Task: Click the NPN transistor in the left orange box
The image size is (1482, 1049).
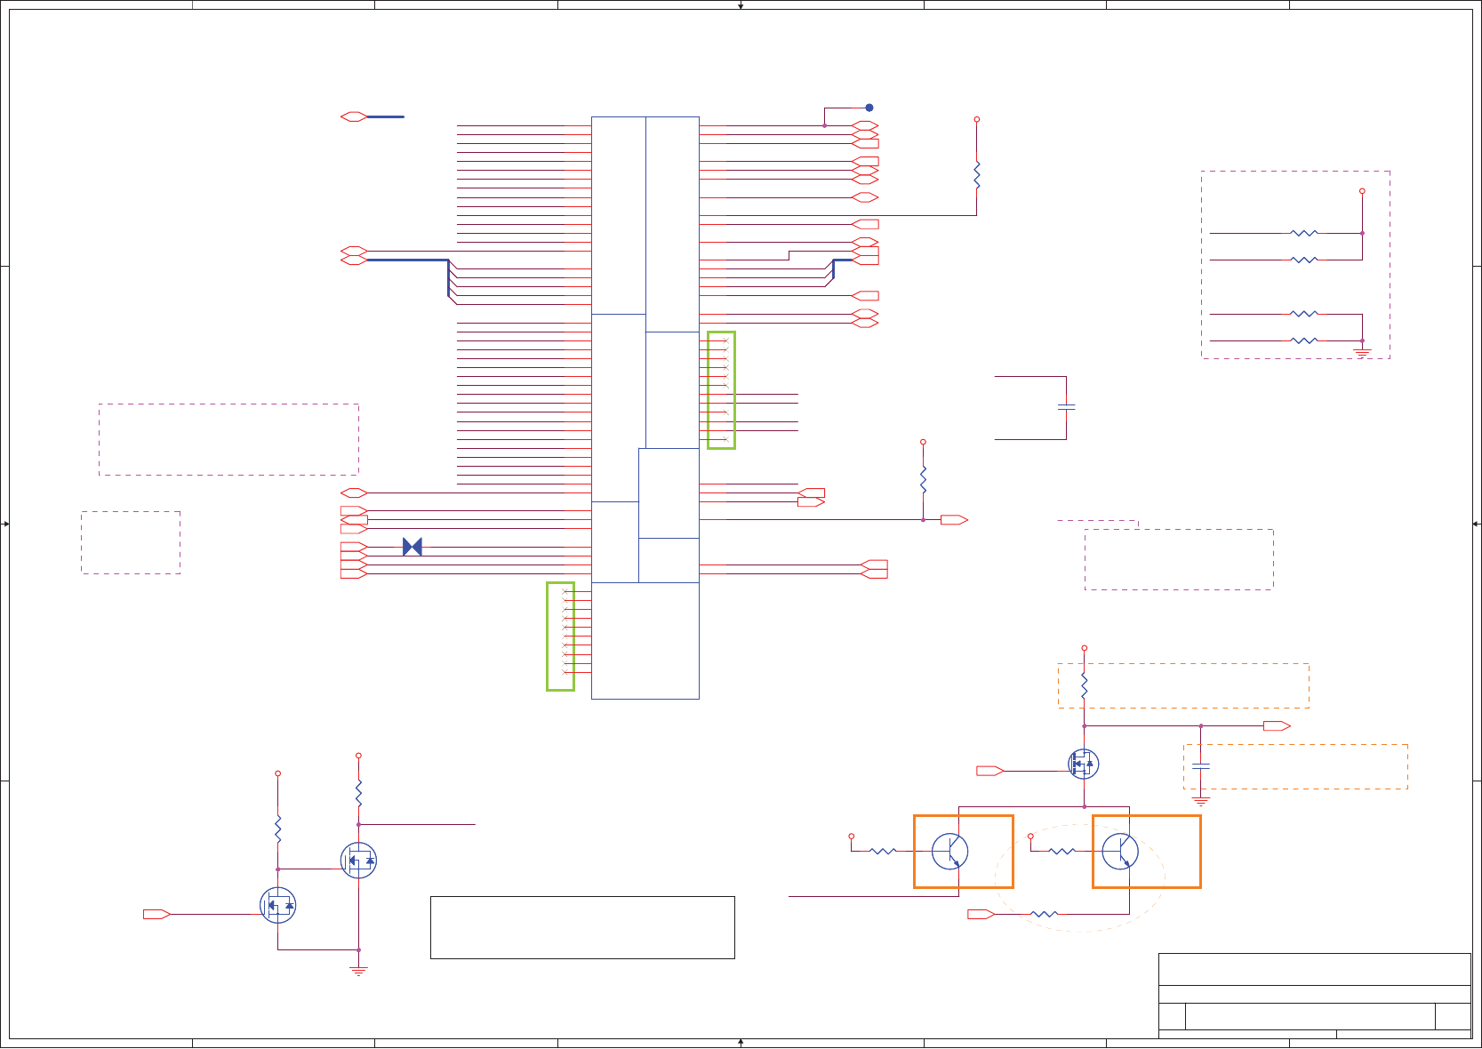Action: coord(950,851)
